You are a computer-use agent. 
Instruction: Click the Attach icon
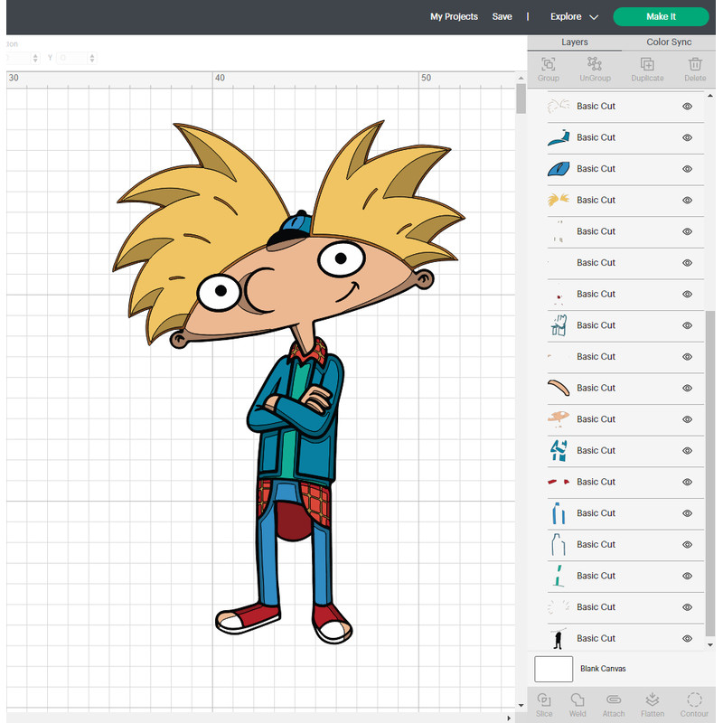click(x=613, y=703)
